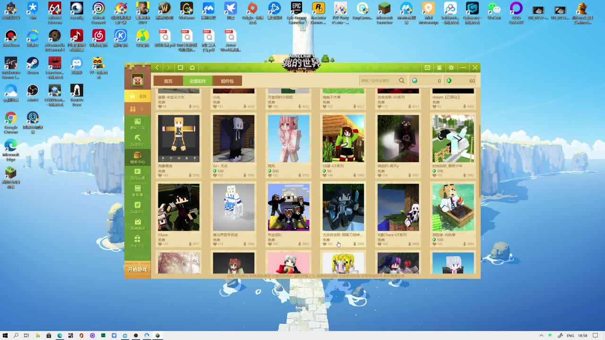Viewport: 605px width, 340px height.
Task: Open 游戏中心 pickaxe icon in sidebar
Action: 138,140
